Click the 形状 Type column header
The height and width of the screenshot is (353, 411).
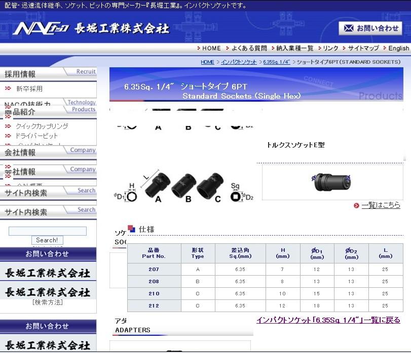tap(198, 253)
